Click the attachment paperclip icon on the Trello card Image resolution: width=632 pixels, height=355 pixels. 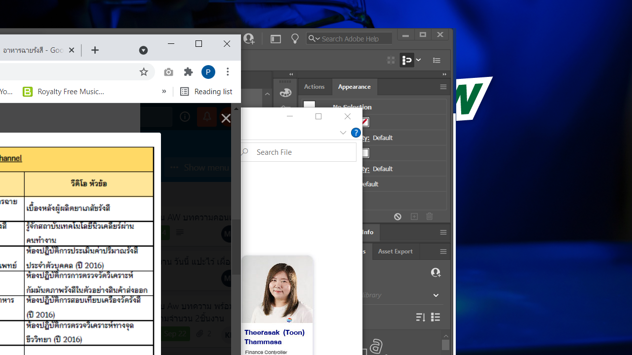point(199,334)
